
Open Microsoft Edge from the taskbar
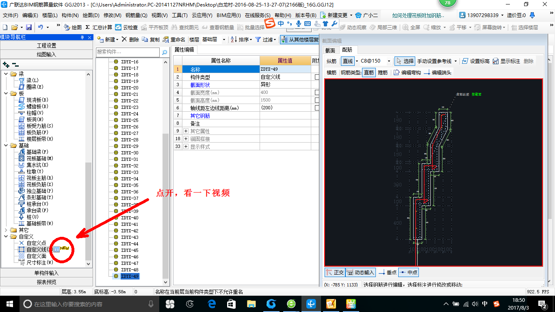211,303
